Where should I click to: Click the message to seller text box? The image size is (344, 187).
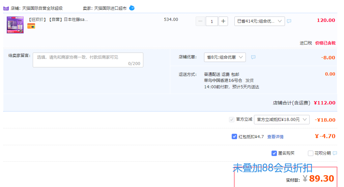(88, 60)
